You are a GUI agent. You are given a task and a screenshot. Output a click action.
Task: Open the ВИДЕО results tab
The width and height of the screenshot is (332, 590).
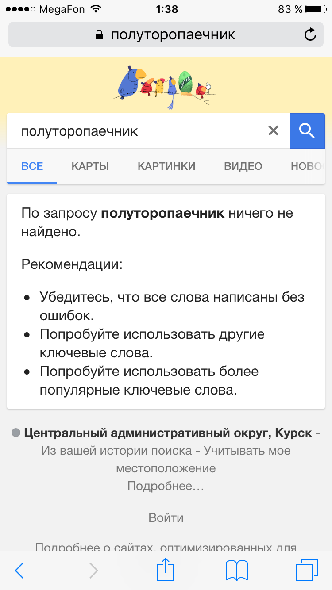tap(243, 166)
